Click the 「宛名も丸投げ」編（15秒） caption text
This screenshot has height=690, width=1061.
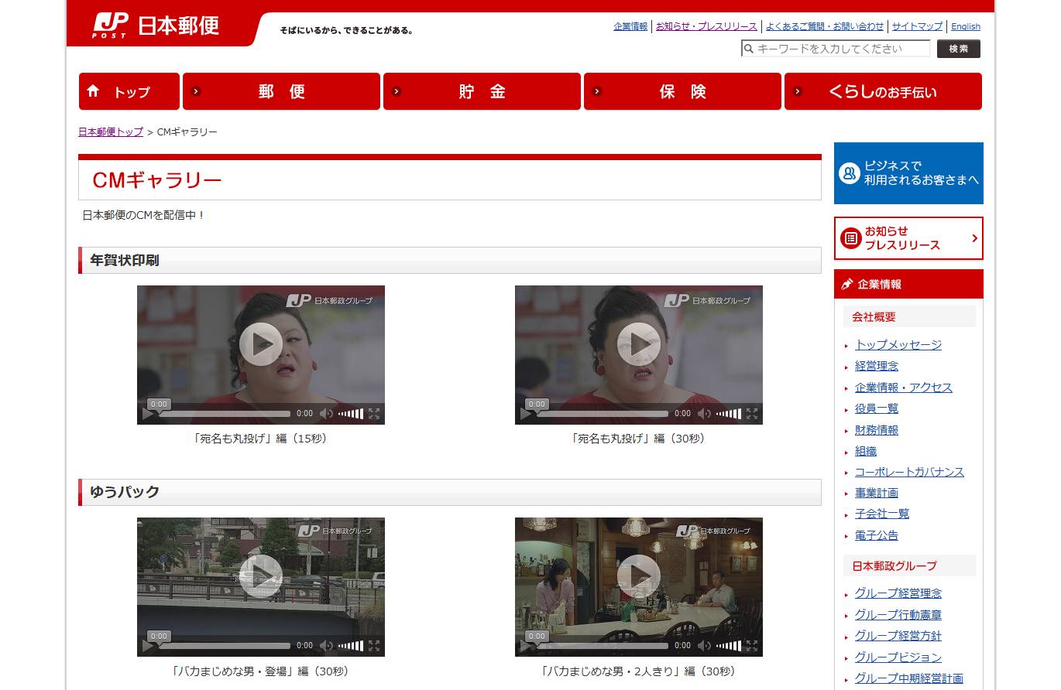[261, 439]
